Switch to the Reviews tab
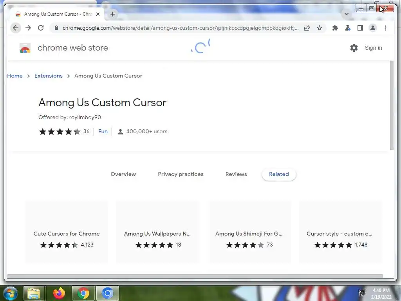 point(236,174)
